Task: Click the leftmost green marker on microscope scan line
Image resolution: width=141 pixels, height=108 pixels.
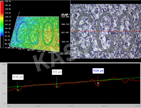Action: click(x=76, y=31)
